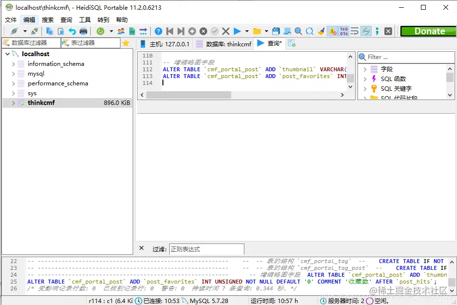
Task: Click the 过滤 正则表达式 input field
Action: [x=207, y=249]
